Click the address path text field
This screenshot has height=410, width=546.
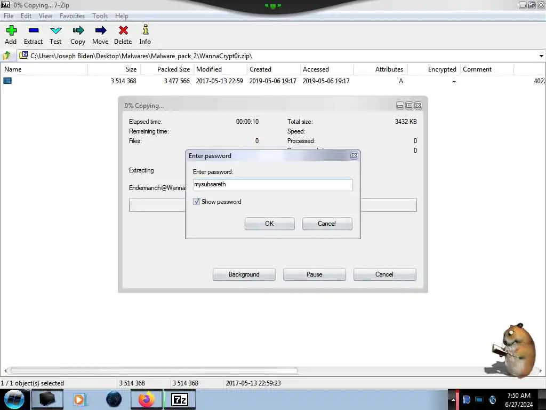[x=278, y=56]
